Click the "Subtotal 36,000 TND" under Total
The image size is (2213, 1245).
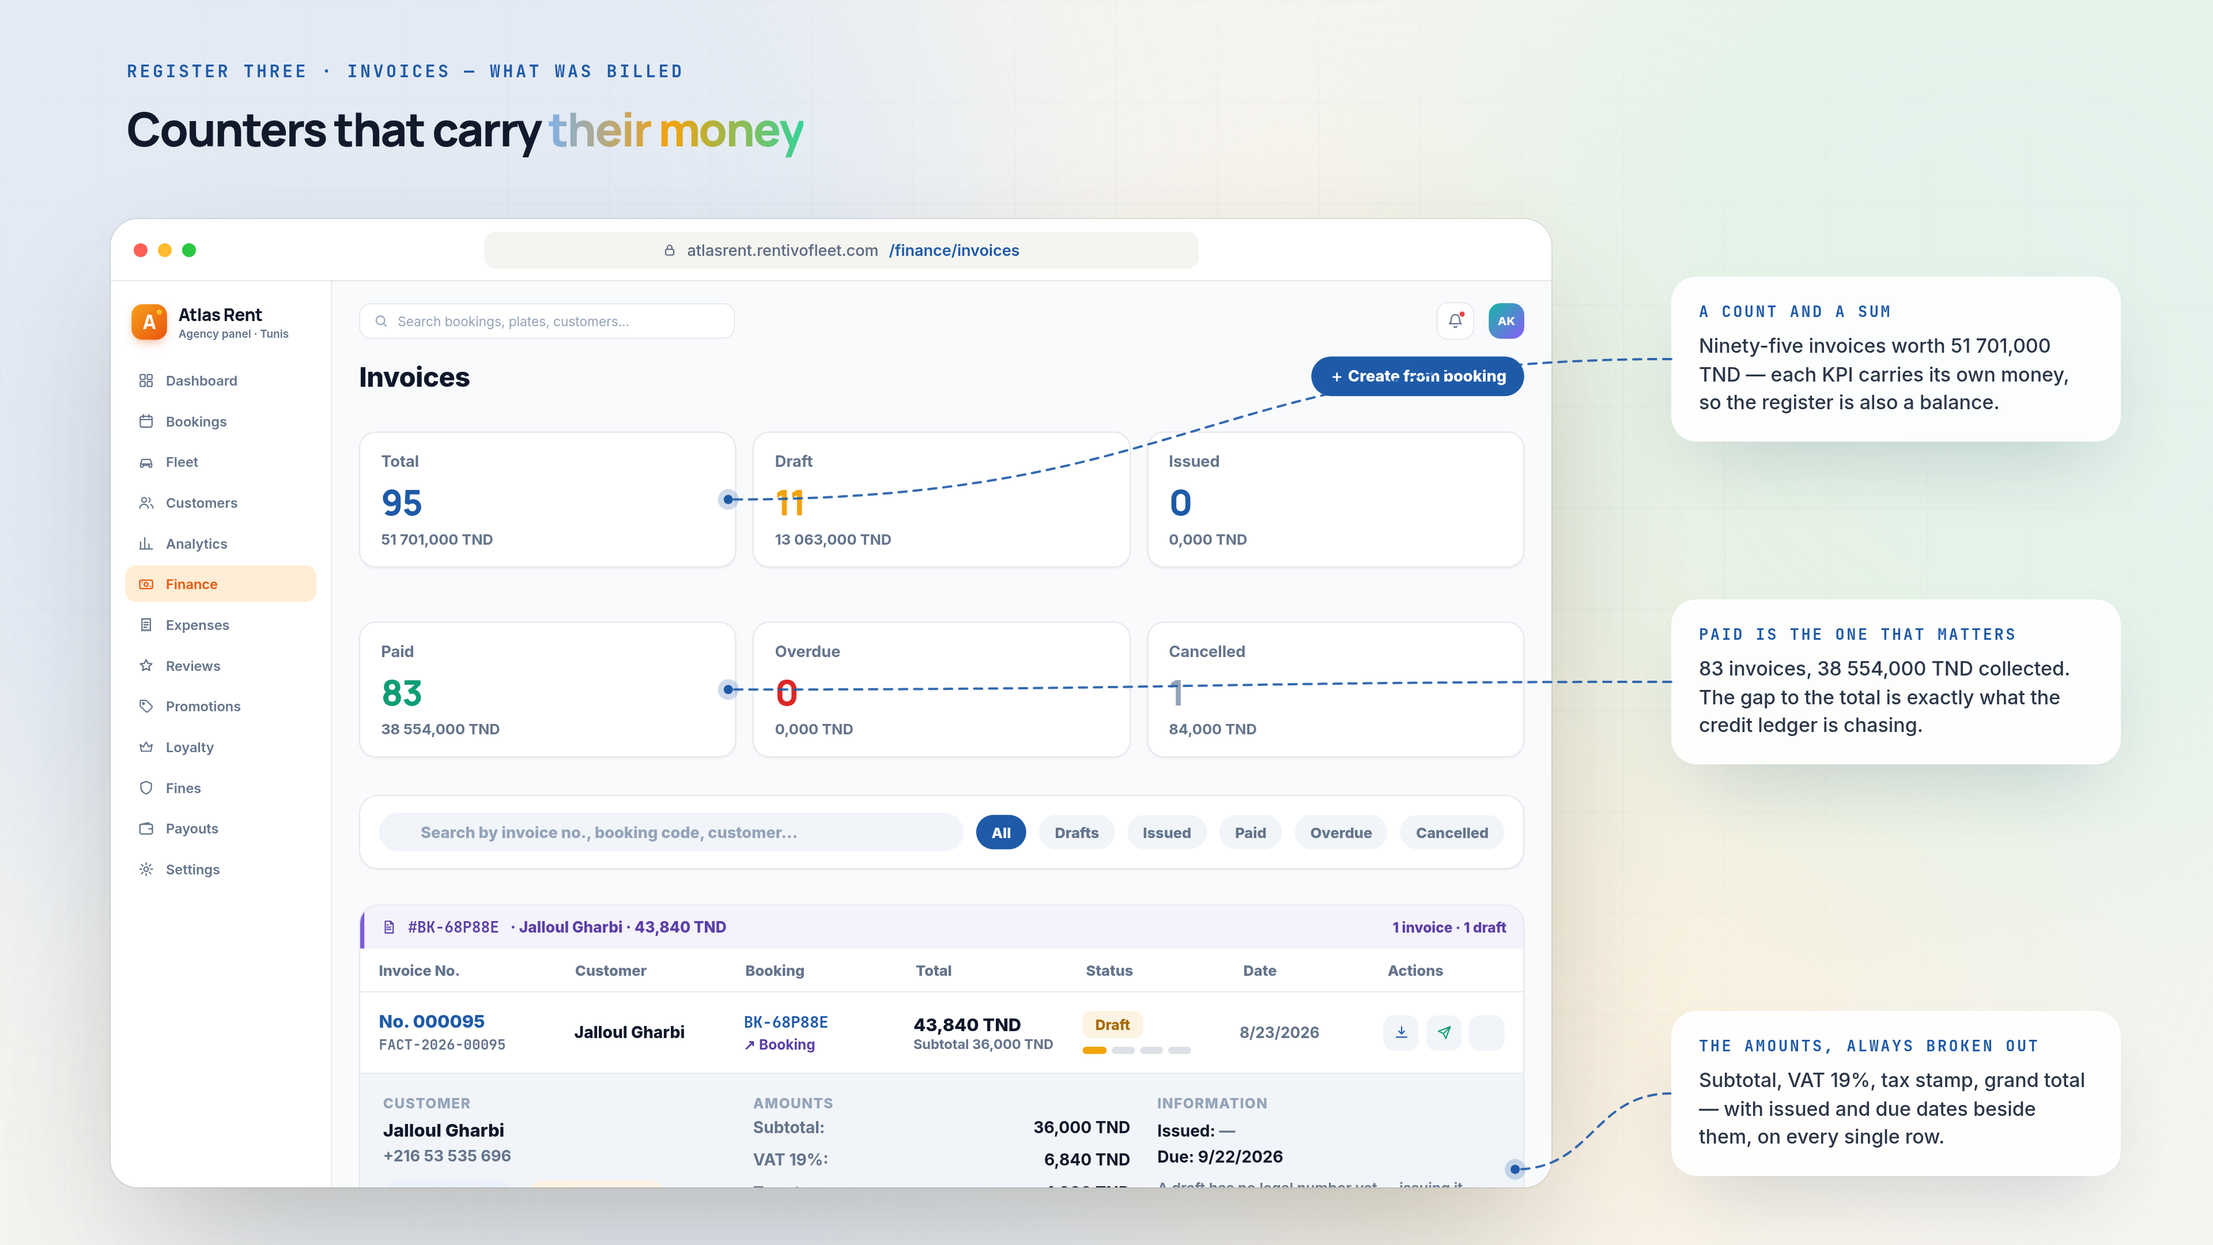click(983, 1045)
